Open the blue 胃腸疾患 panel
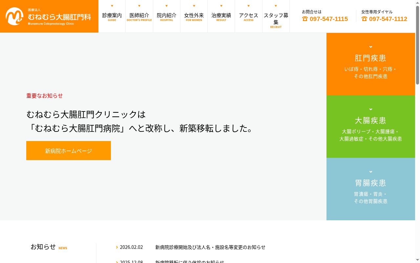420x263 pixels. (371, 189)
